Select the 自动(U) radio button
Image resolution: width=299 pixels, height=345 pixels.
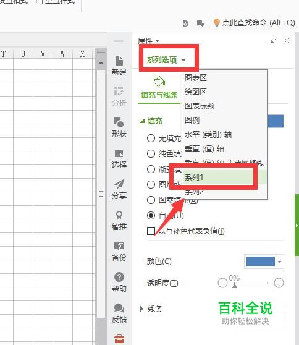point(151,215)
